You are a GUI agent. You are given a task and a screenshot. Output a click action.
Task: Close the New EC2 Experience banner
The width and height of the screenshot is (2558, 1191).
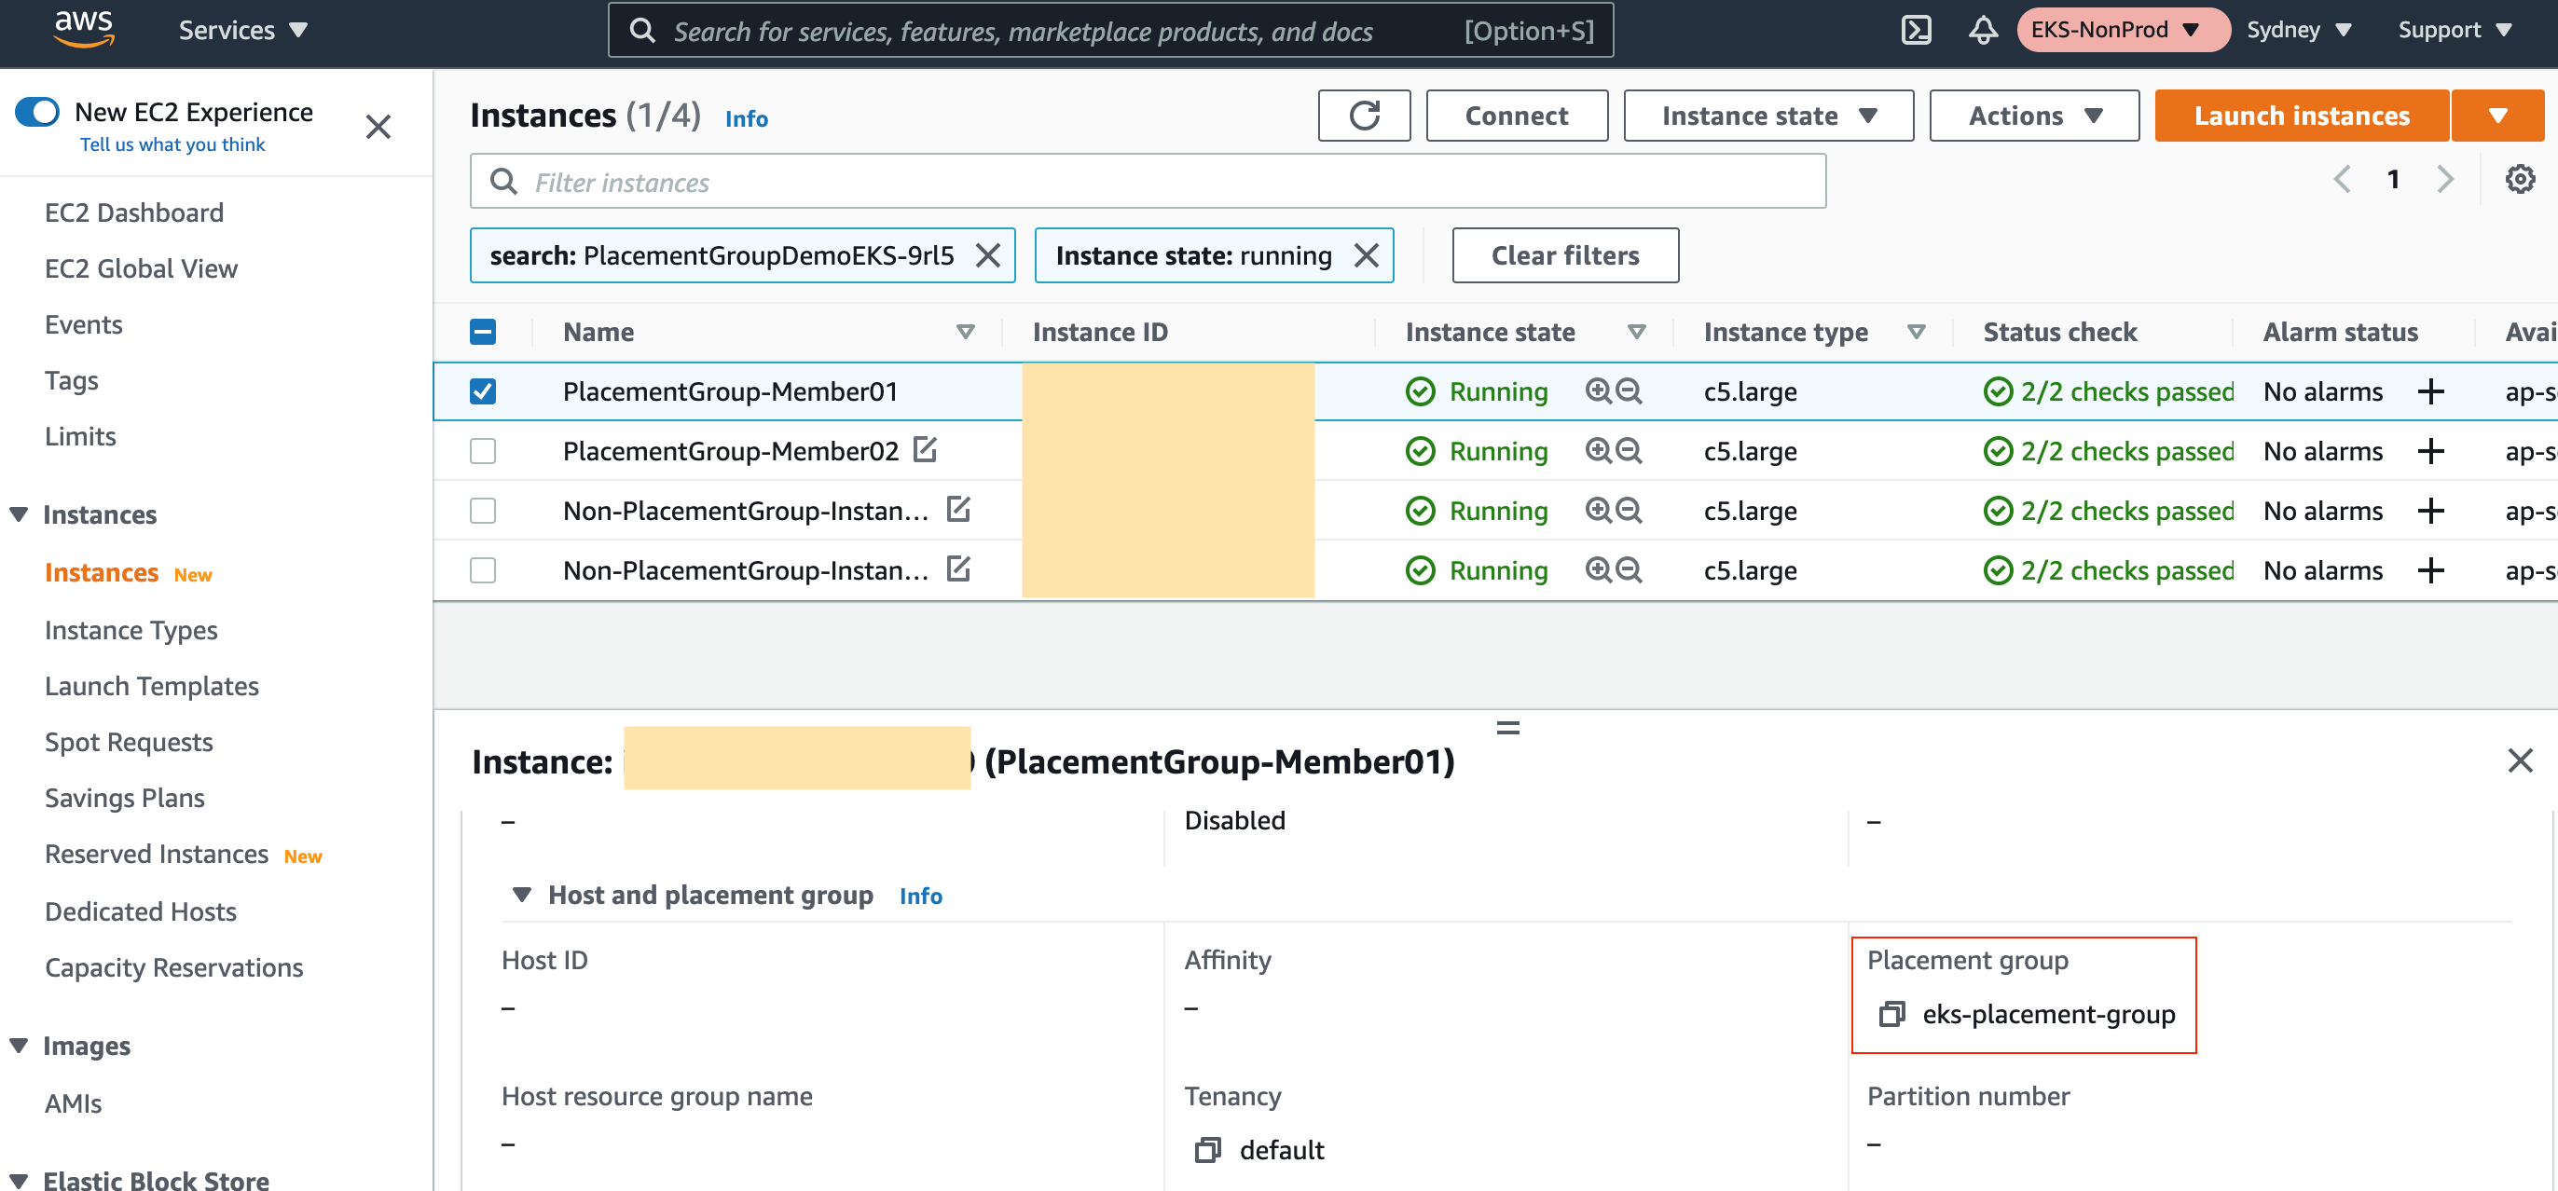(x=378, y=127)
